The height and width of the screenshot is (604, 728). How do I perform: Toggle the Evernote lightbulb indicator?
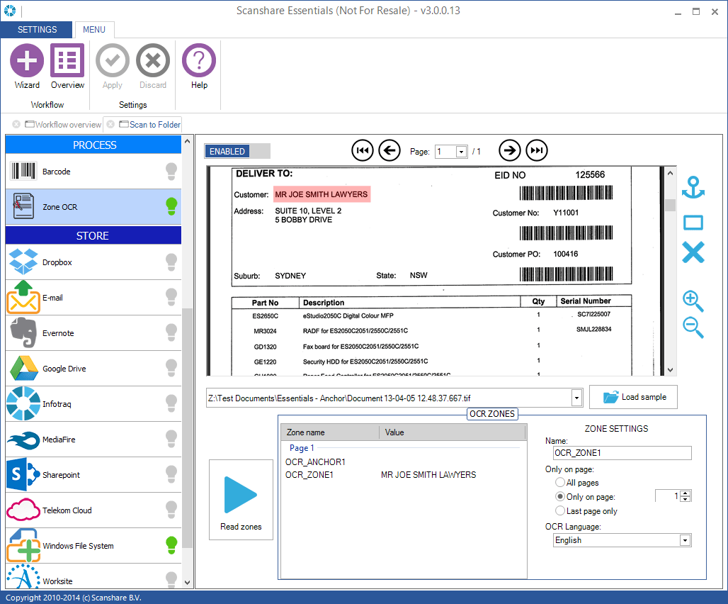(171, 333)
